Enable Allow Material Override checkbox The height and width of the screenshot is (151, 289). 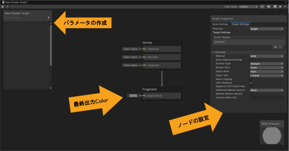(x=251, y=60)
